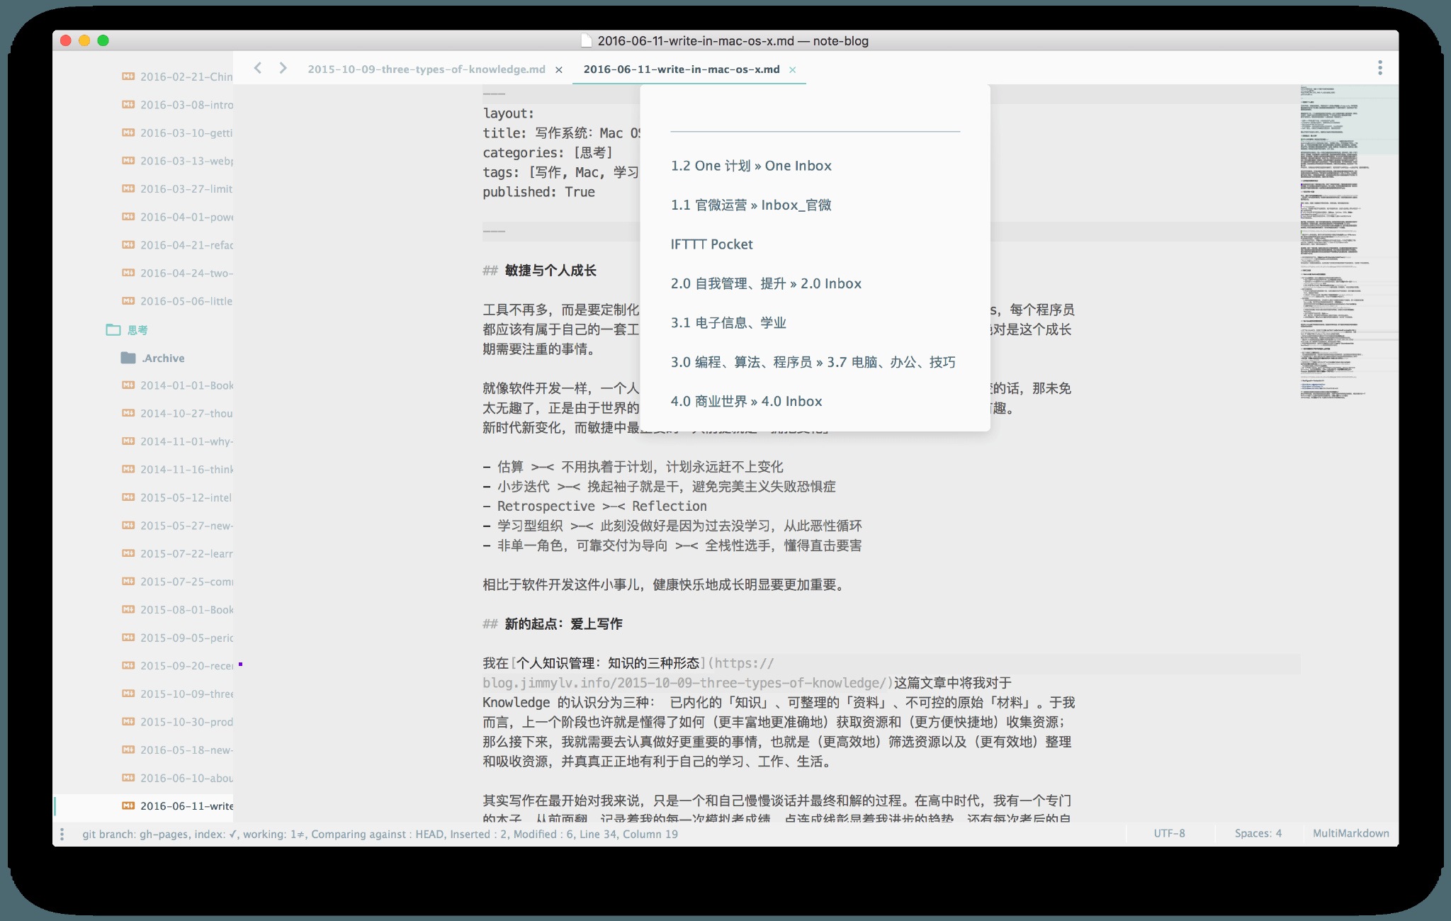Open the three-dot menu at top right
The width and height of the screenshot is (1451, 921).
[1379, 68]
